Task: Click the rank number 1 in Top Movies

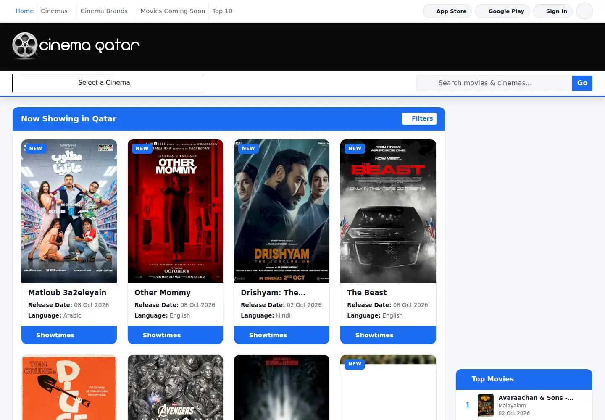Action: pos(468,405)
